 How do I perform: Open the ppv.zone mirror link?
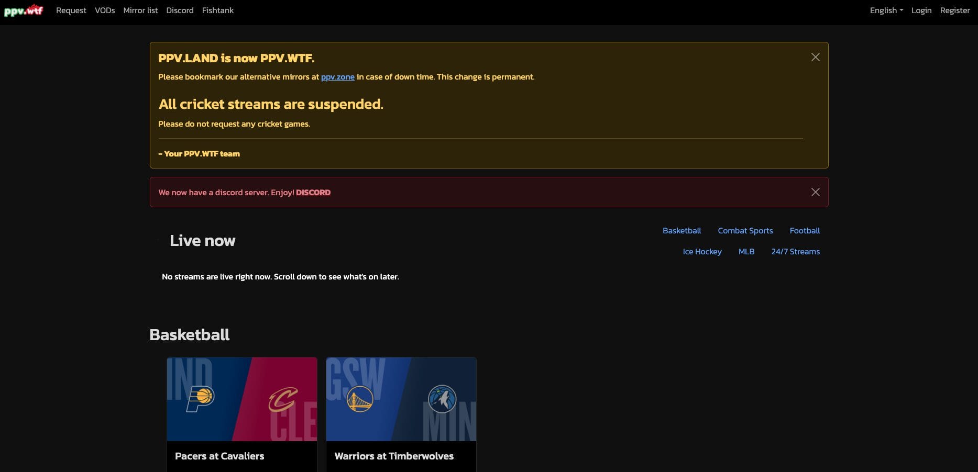click(x=338, y=76)
